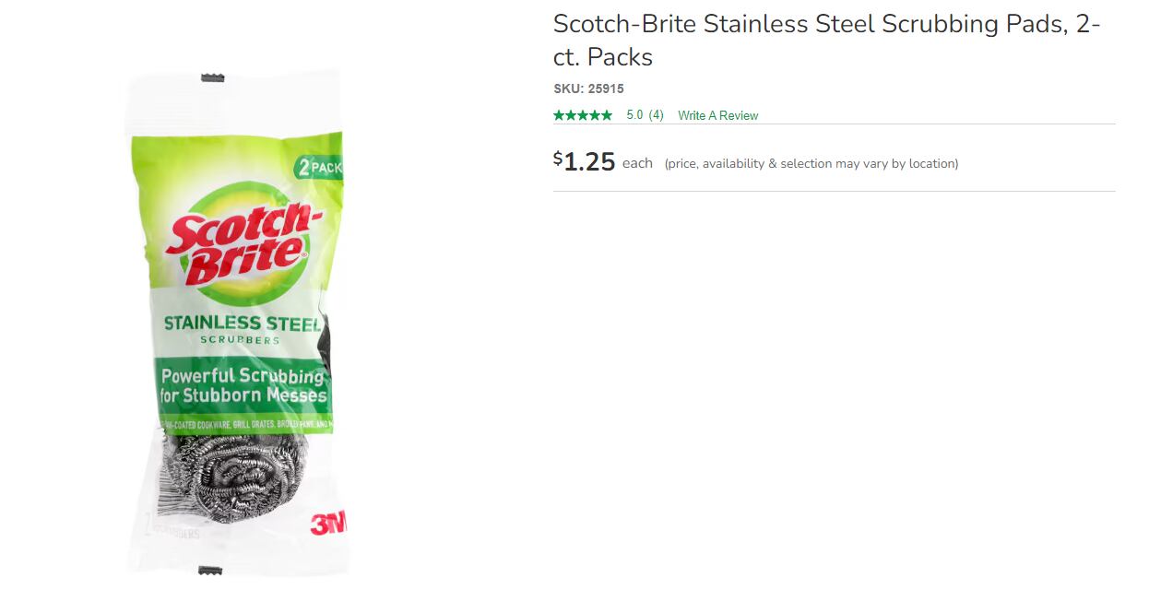Click the (4) review count
Viewport: 1149px width, 601px height.
click(x=655, y=114)
